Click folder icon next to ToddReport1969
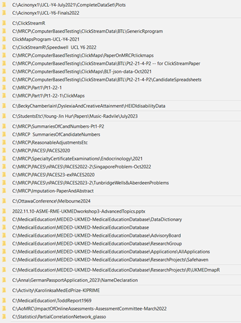 tap(4, 301)
